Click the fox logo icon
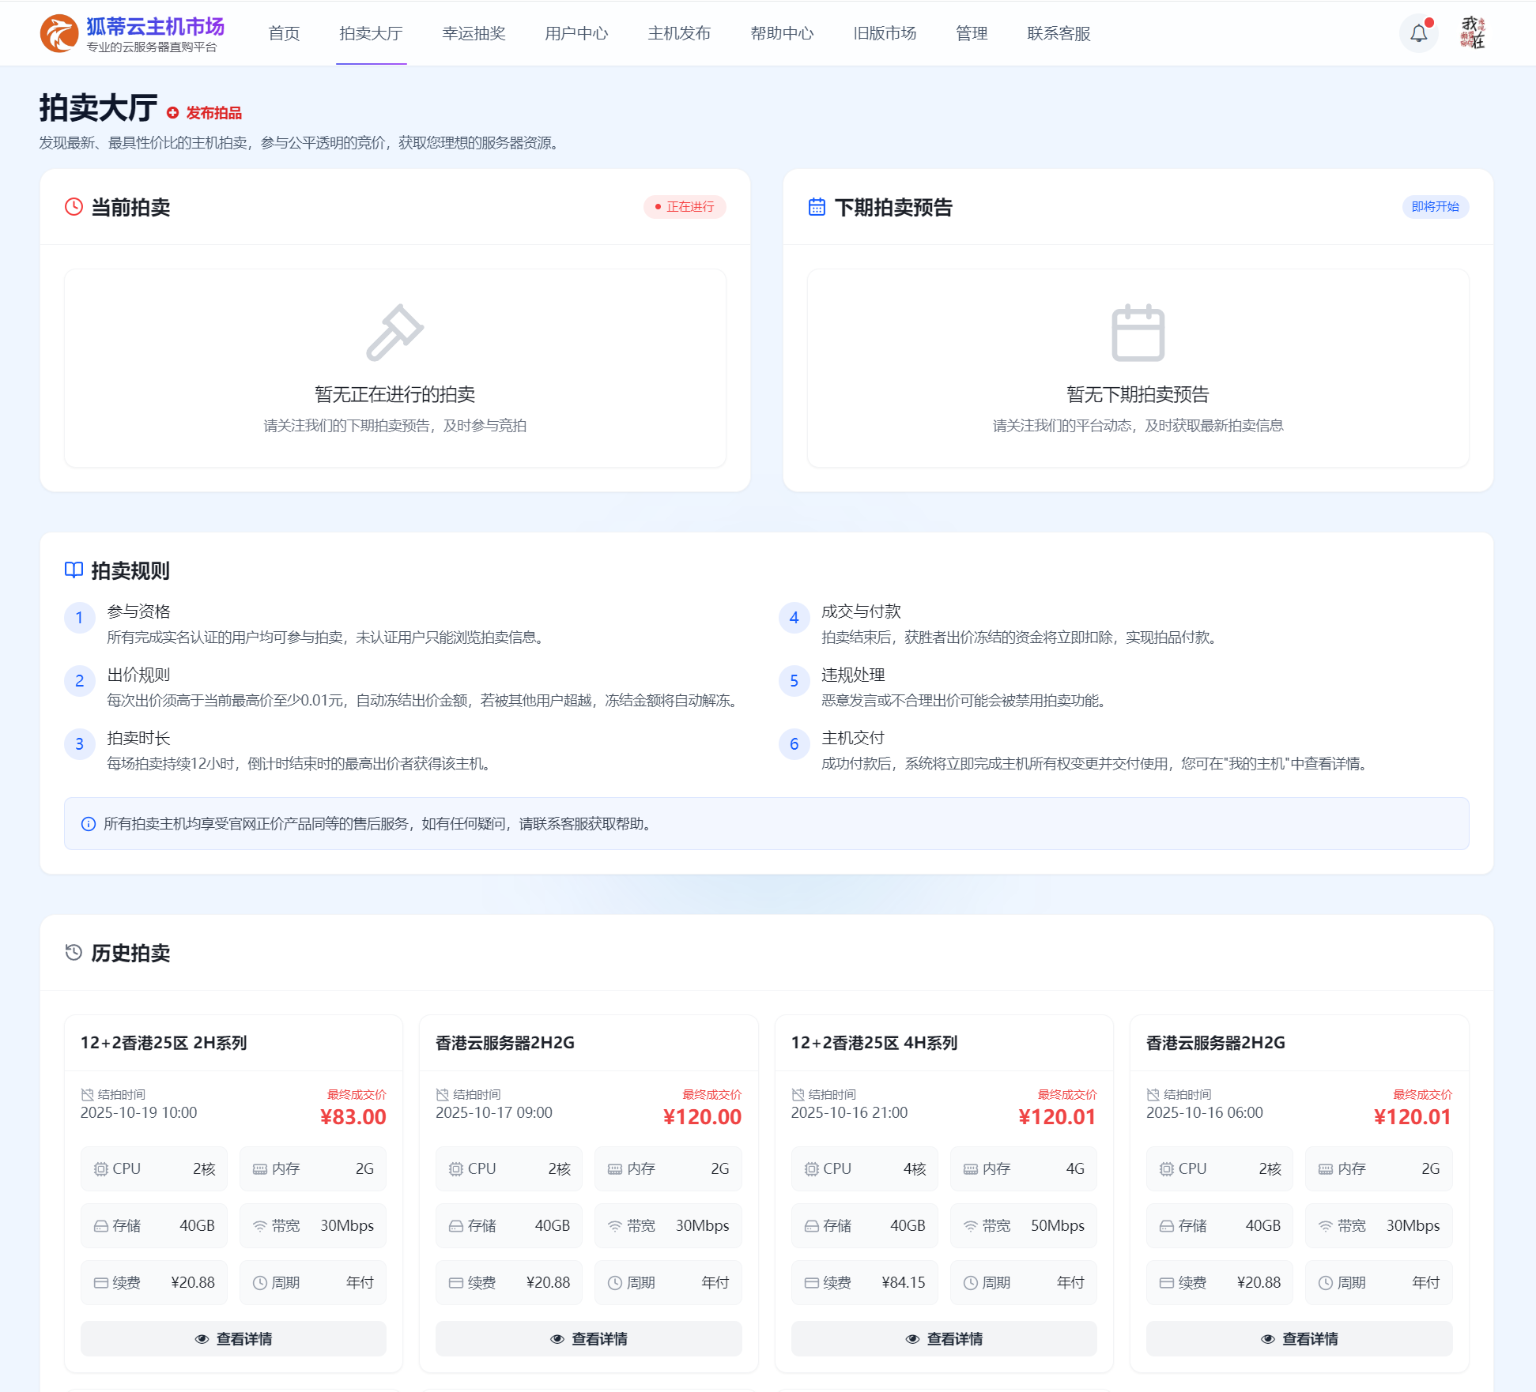This screenshot has width=1536, height=1392. click(x=59, y=33)
